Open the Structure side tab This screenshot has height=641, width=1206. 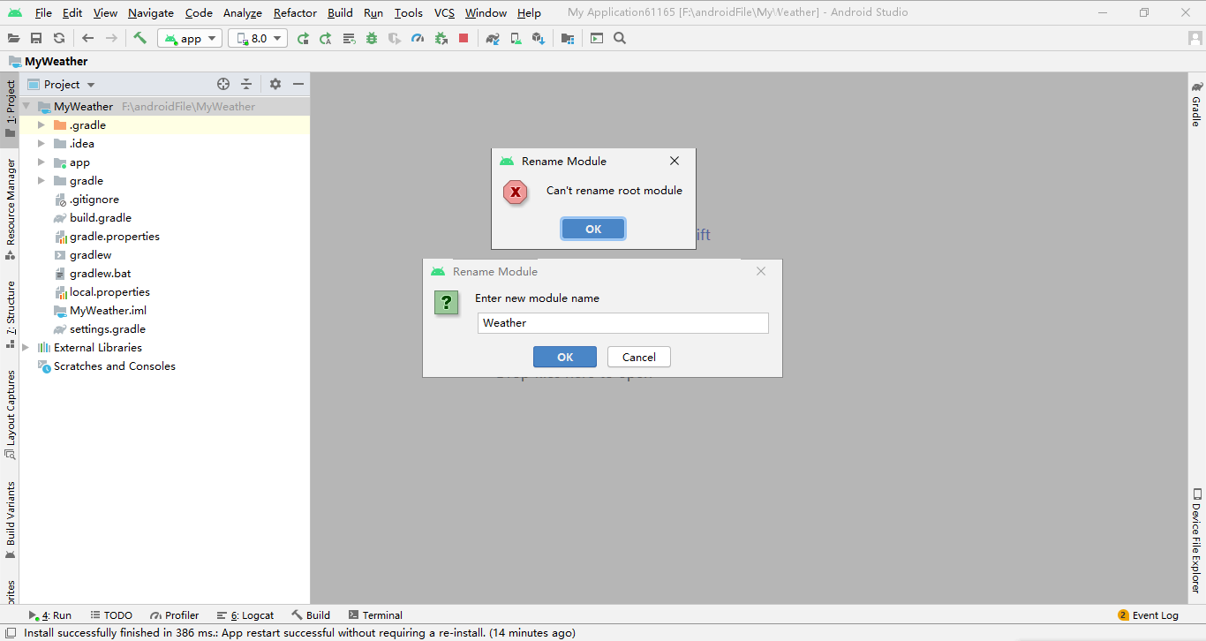[11, 313]
